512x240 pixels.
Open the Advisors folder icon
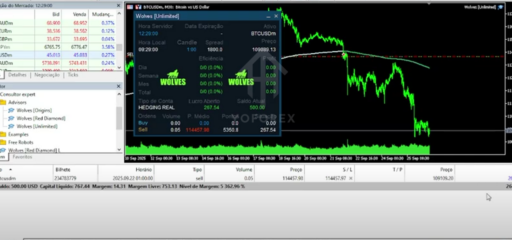pyautogui.click(x=3, y=102)
